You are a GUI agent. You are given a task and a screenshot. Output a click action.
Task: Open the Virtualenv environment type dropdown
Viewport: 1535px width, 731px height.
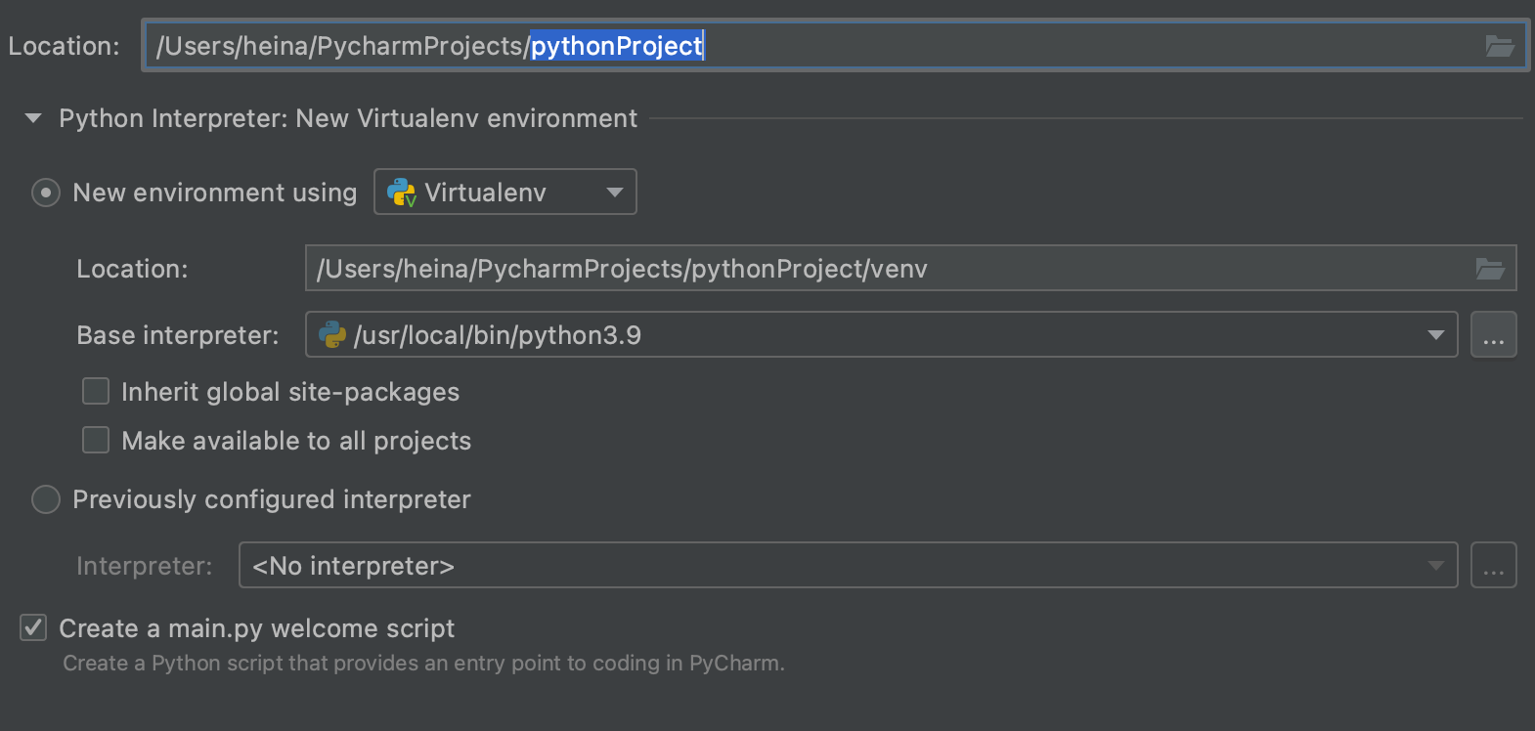pos(505,192)
